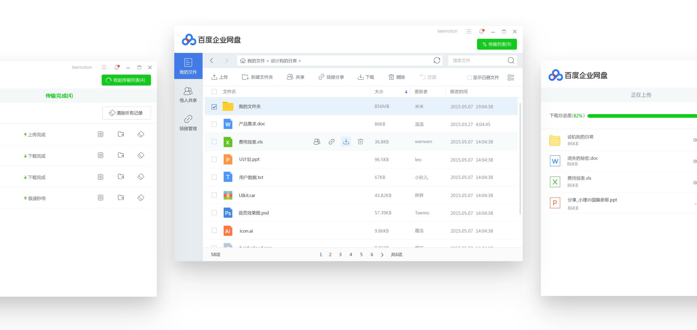Image resolution: width=697 pixels, height=330 pixels.
Task: Click Delete in the toolbar
Action: click(396, 77)
